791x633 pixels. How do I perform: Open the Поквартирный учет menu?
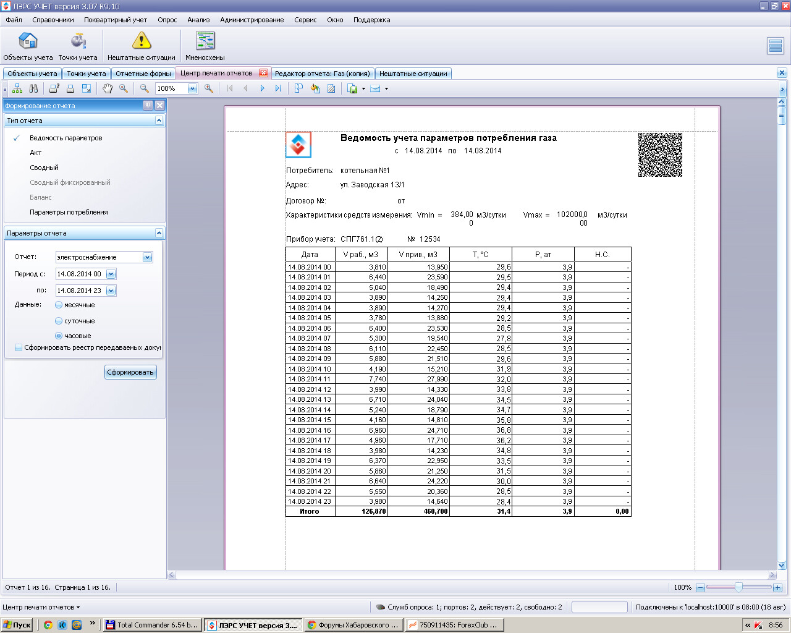coord(116,20)
